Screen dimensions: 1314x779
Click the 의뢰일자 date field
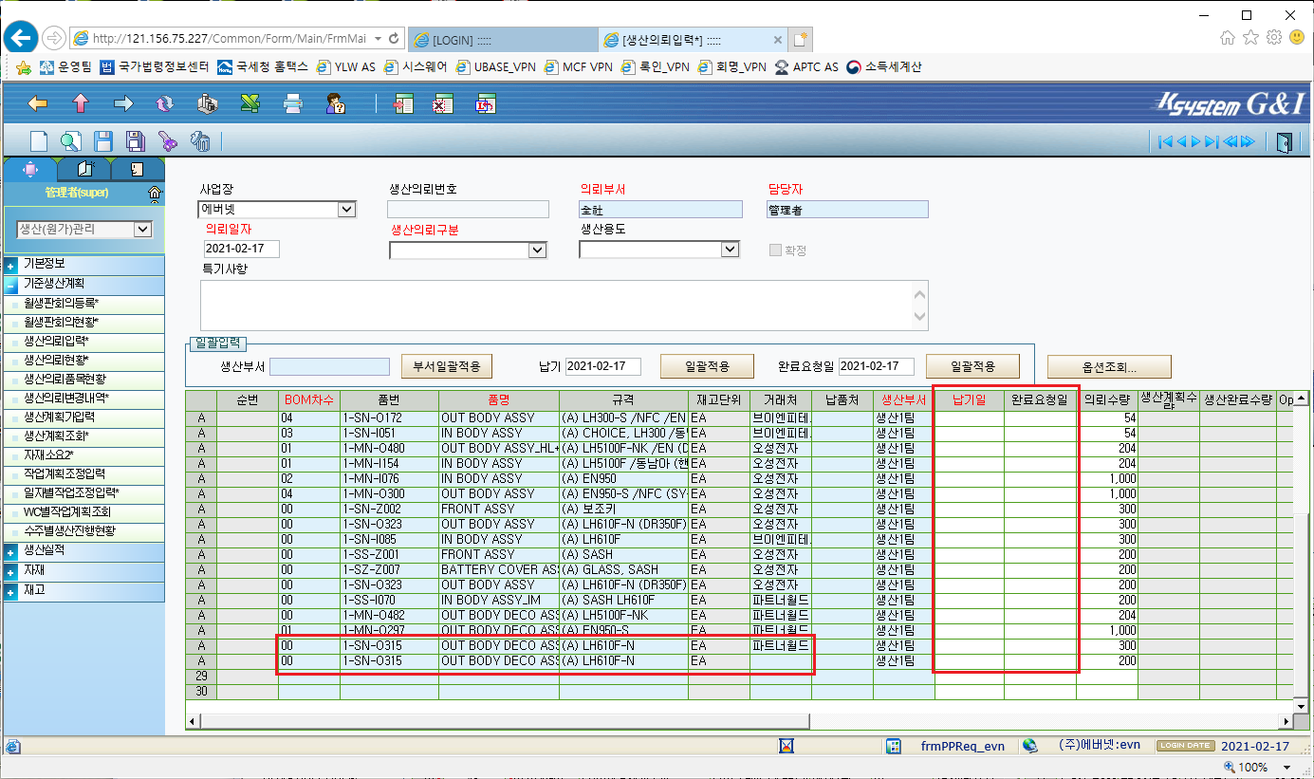coord(242,249)
